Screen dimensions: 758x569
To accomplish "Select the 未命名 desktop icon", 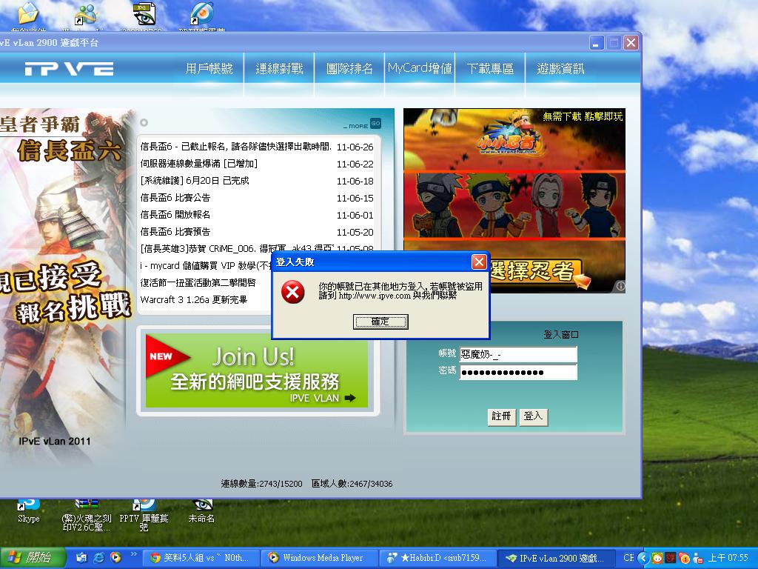I will 201,510.
